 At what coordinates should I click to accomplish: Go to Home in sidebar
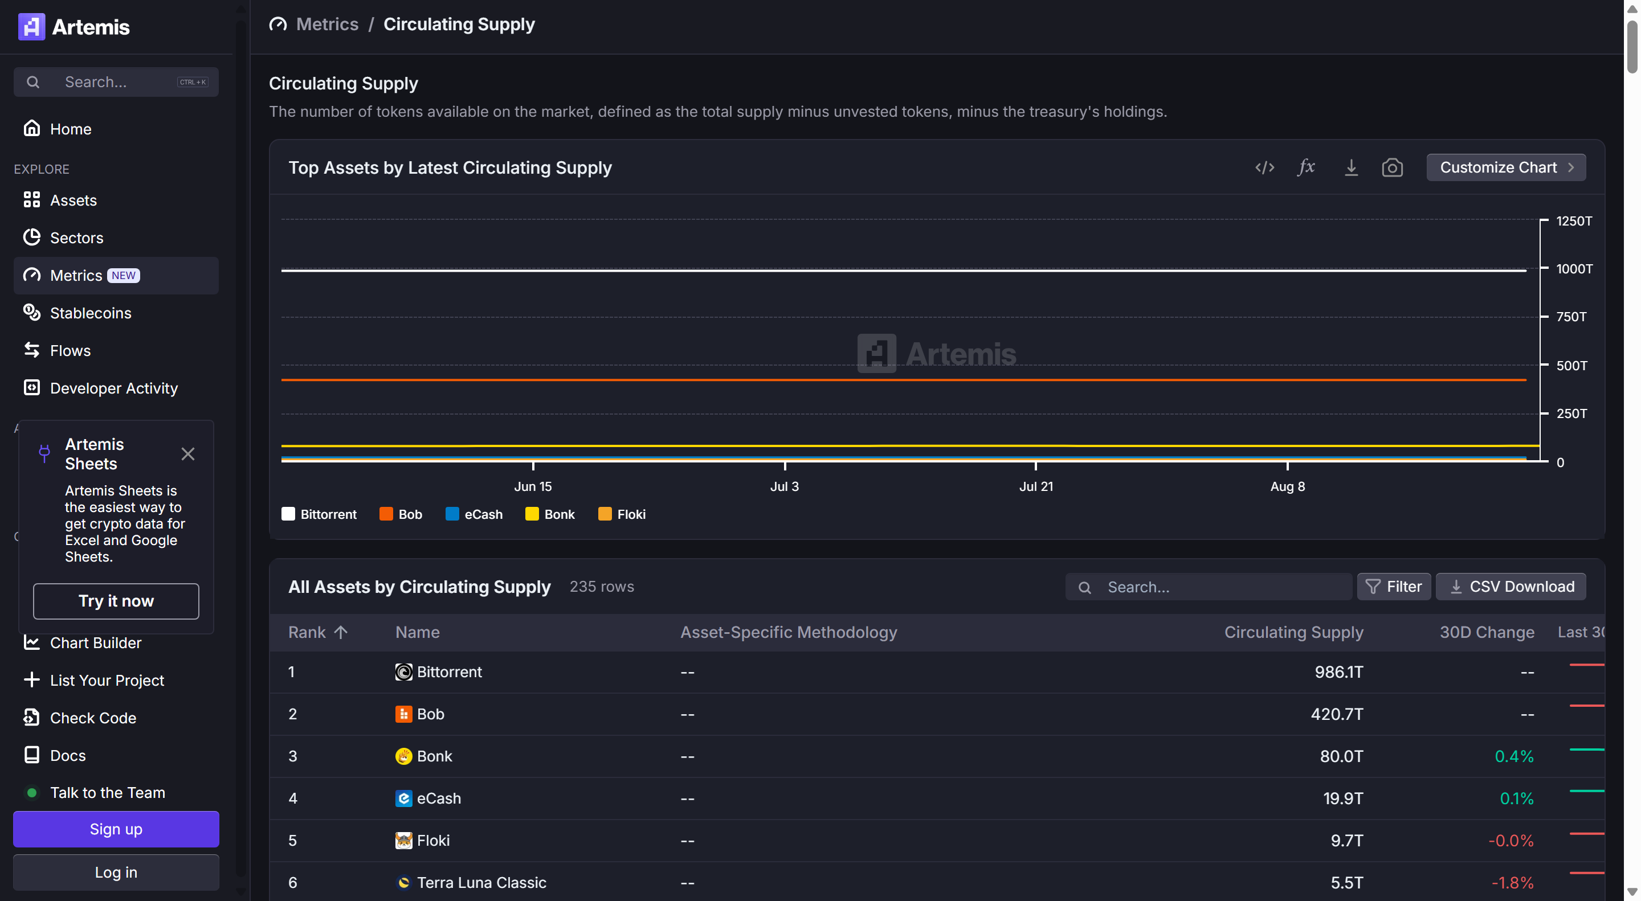tap(116, 129)
